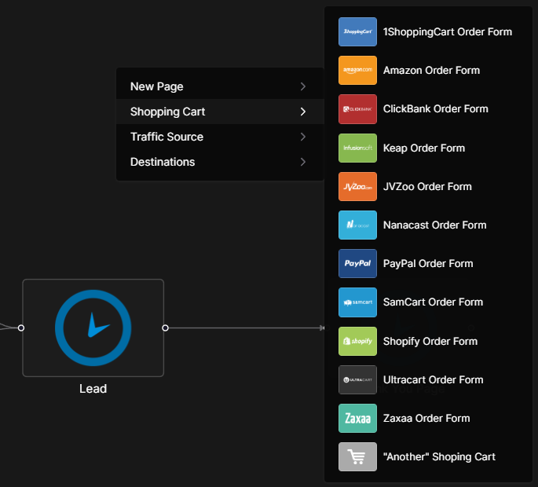The width and height of the screenshot is (538, 487).
Task: Expand Shopping Cart chevron arrow
Action: (303, 112)
